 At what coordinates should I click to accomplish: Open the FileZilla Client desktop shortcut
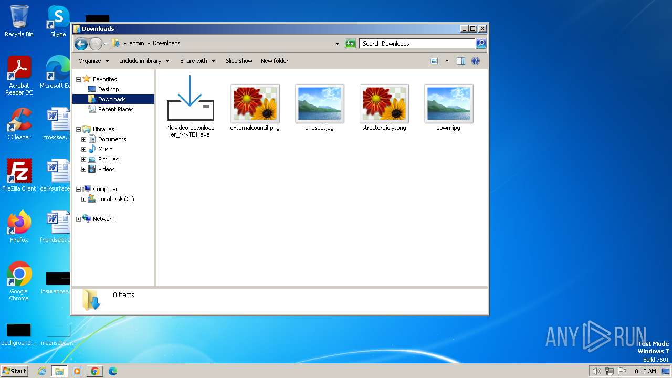[19, 175]
